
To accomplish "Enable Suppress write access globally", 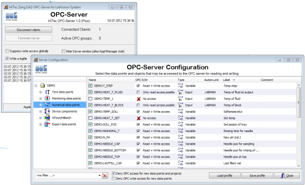I will (x=7, y=51).
